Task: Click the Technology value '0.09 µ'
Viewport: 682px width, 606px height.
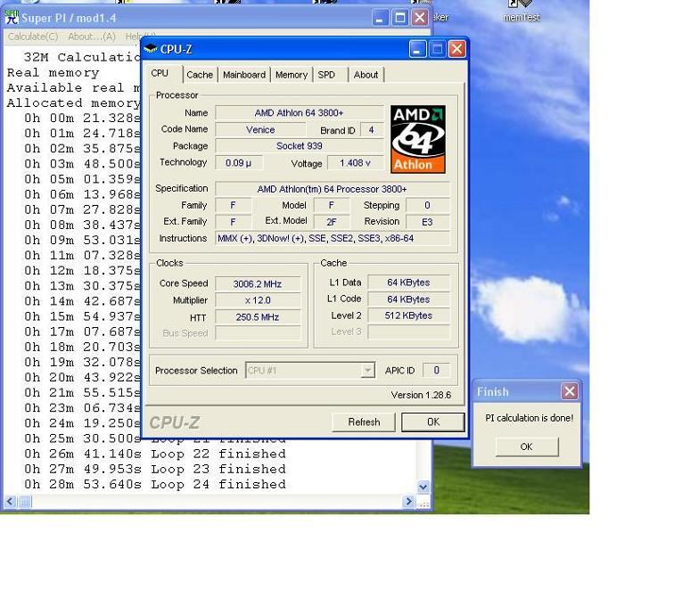Action: pyautogui.click(x=238, y=163)
